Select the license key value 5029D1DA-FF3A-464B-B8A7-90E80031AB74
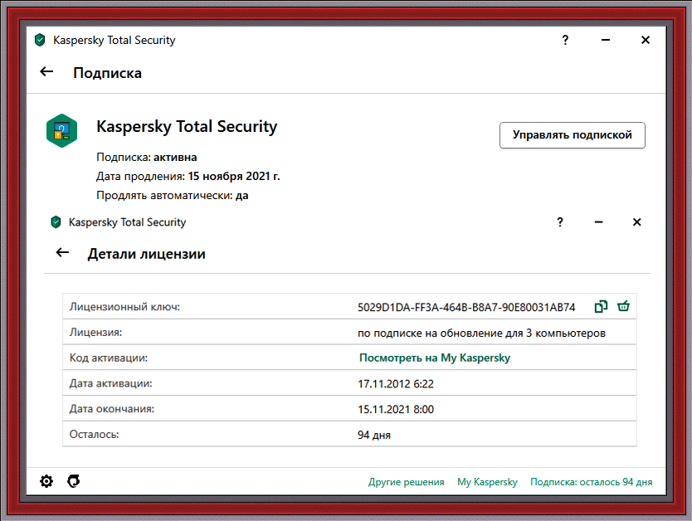The width and height of the screenshot is (692, 521). pyautogui.click(x=466, y=307)
